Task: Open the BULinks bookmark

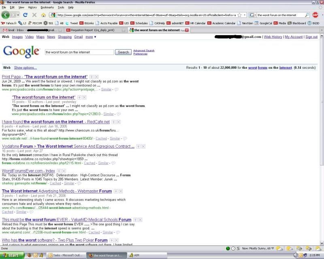Action: (87, 23)
